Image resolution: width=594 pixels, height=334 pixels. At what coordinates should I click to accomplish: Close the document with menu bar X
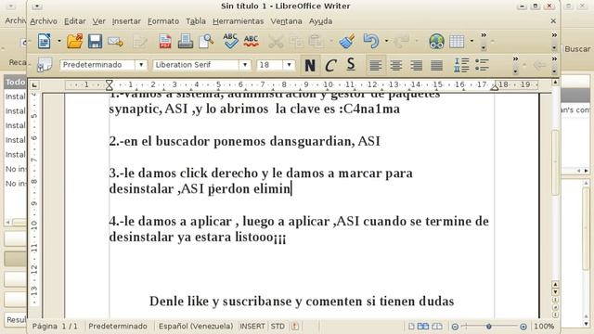pyautogui.click(x=553, y=21)
